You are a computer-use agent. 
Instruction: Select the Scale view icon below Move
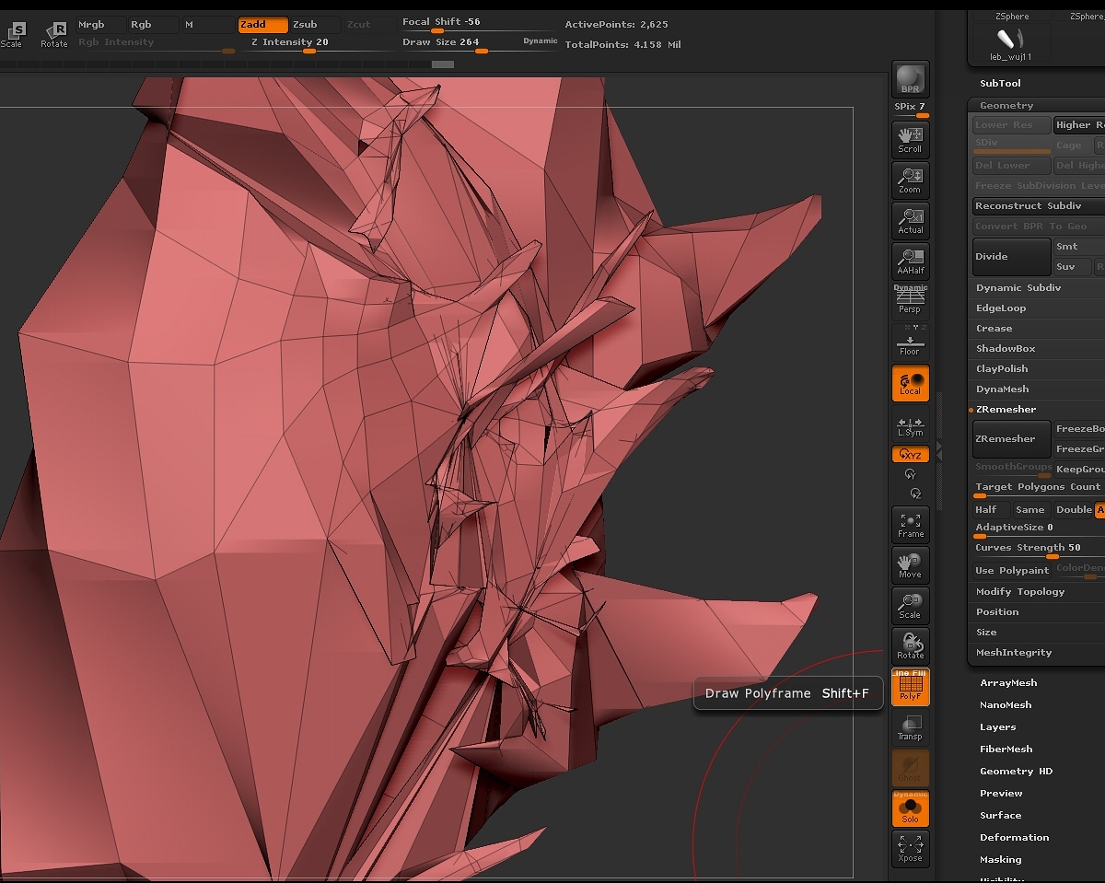[911, 605]
